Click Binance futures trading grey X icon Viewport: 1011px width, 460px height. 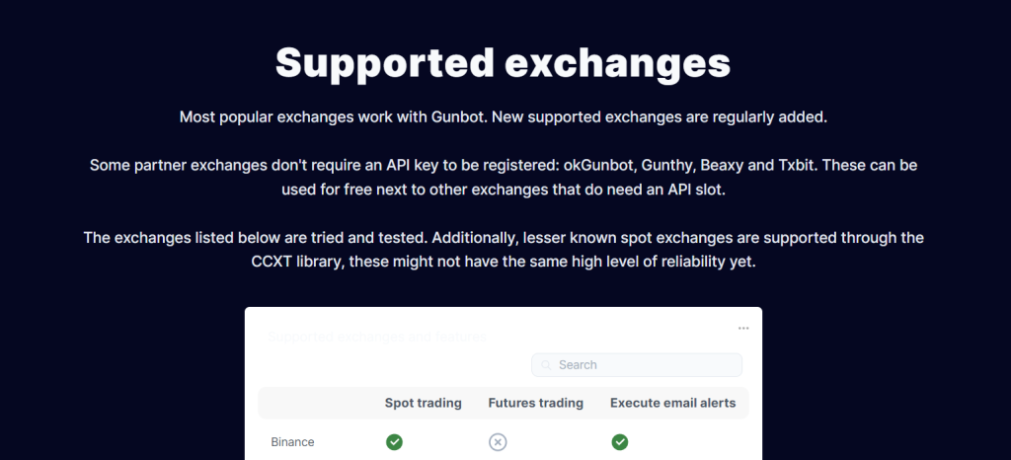tap(498, 442)
